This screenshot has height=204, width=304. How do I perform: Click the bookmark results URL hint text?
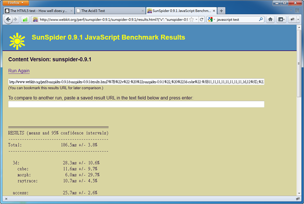point(56,88)
